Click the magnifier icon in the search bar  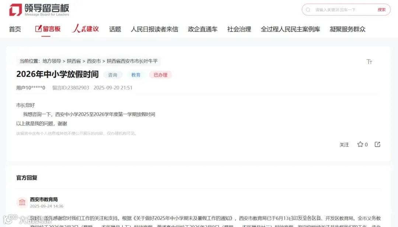tap(308, 10)
